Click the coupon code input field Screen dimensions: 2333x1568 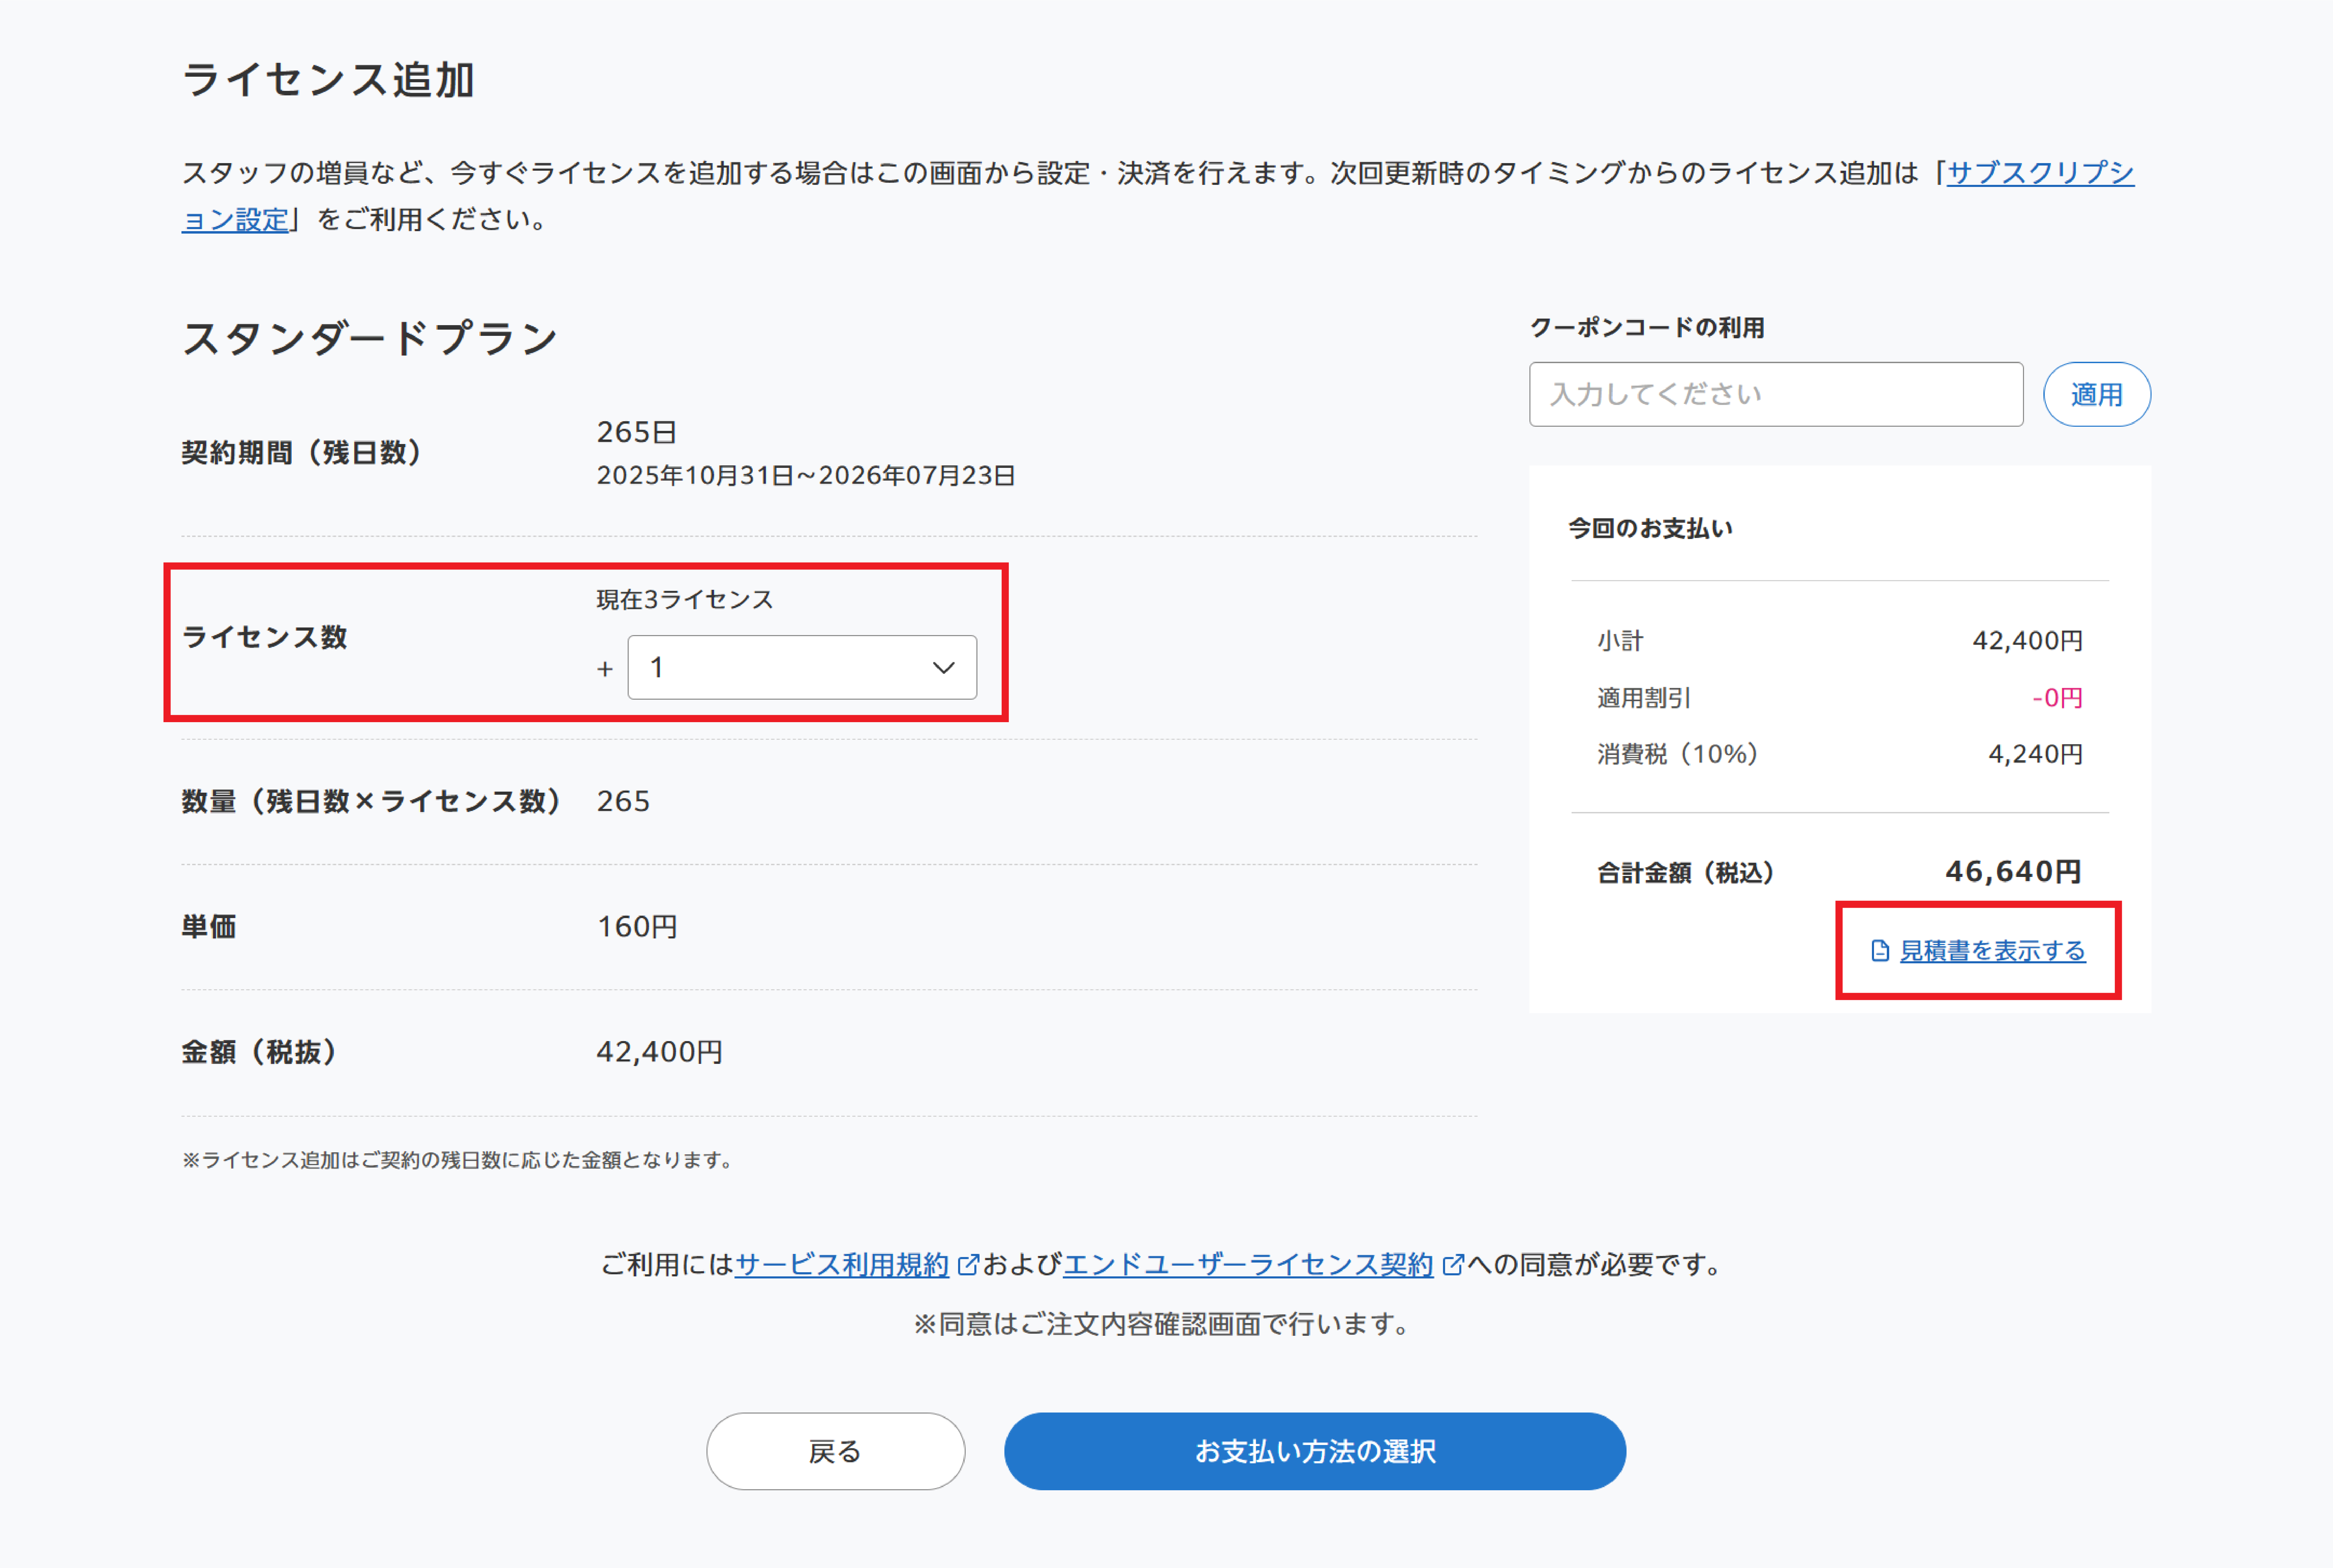[1775, 394]
